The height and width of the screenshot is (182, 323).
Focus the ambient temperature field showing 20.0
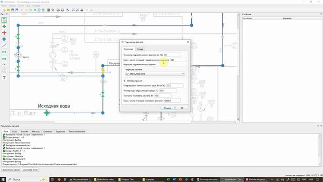(x=168, y=90)
